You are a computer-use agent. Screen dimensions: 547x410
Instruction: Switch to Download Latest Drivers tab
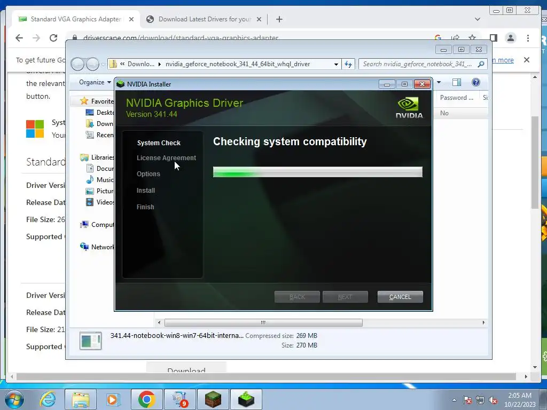click(205, 19)
